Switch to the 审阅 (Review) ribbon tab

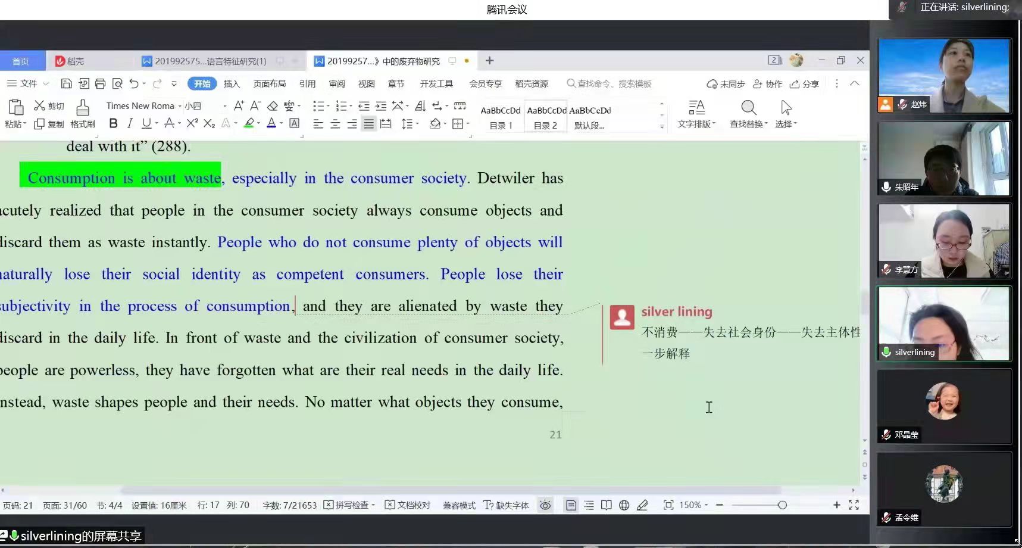pyautogui.click(x=337, y=84)
